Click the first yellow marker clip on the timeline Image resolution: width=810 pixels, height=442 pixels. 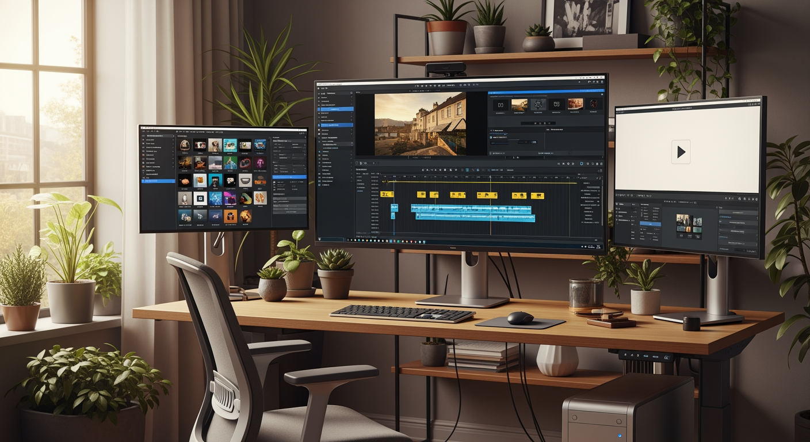point(387,195)
